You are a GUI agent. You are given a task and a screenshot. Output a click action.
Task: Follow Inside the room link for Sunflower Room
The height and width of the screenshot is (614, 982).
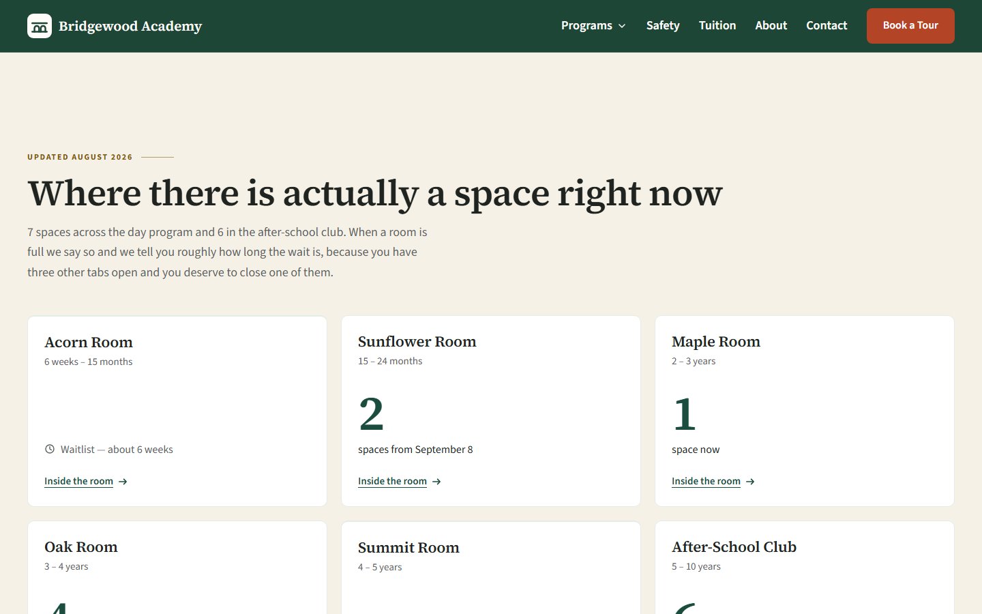pos(392,481)
